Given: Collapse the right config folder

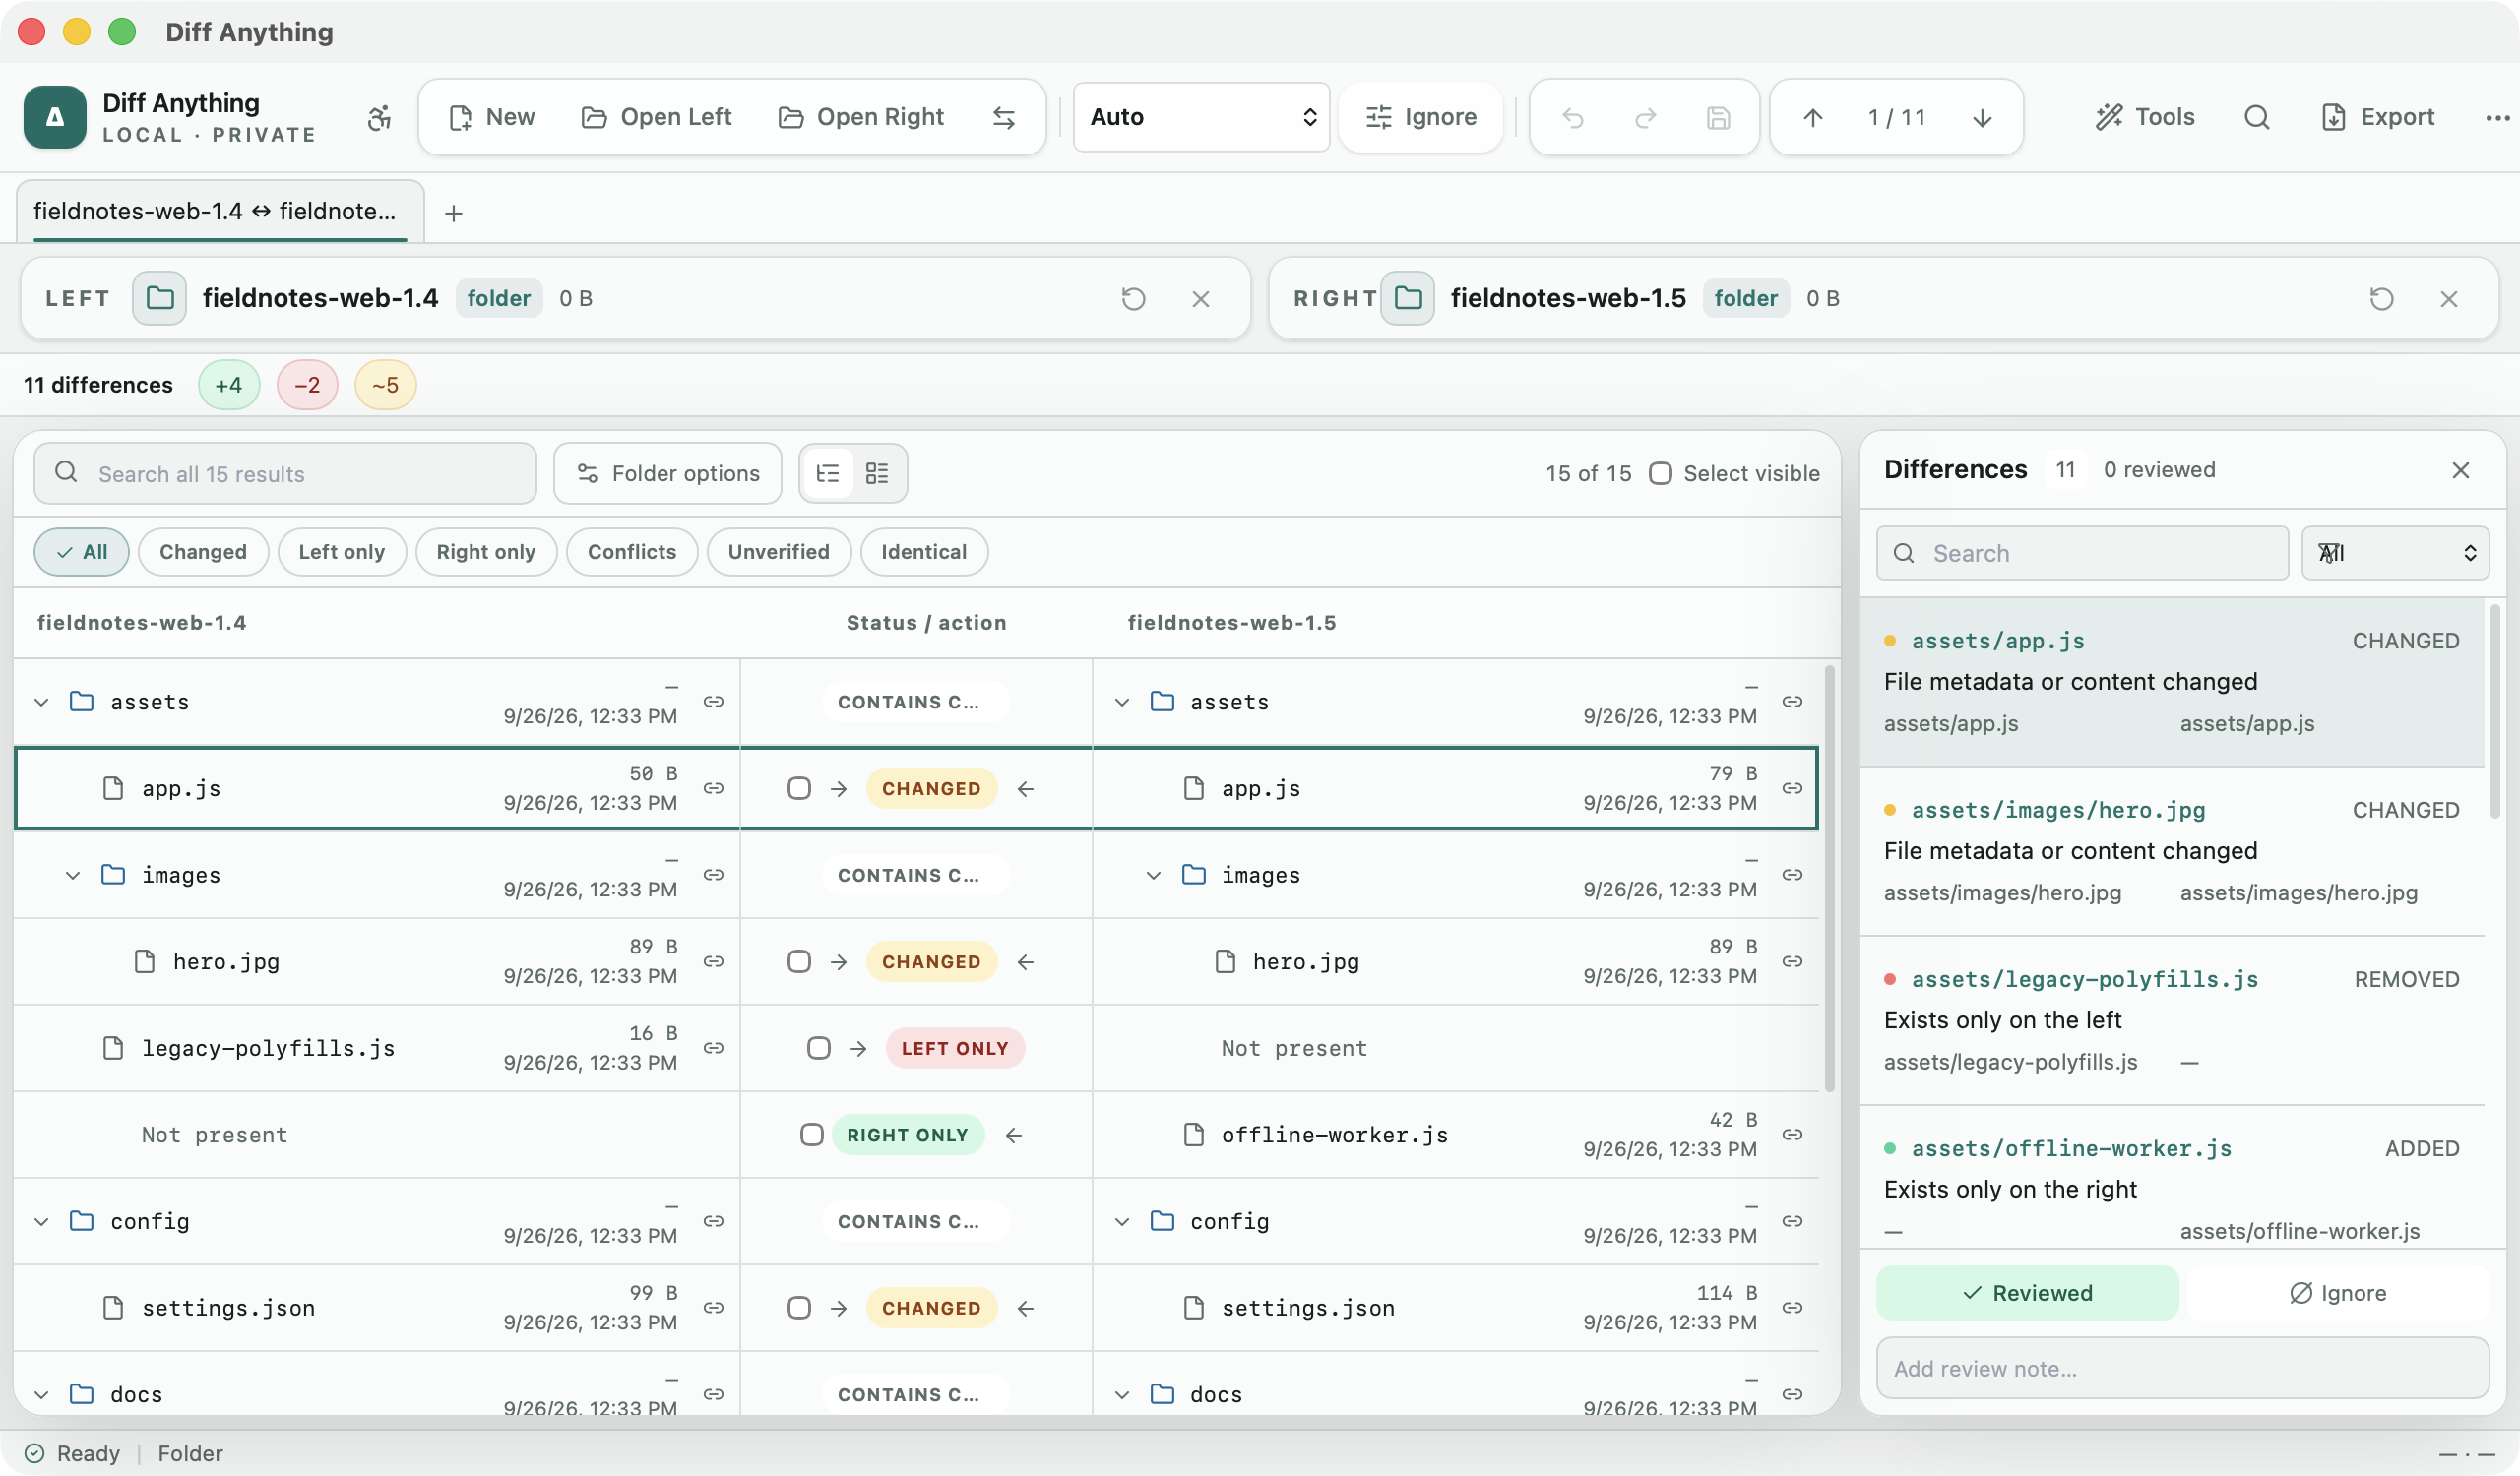Looking at the screenshot, I should 1122,1221.
